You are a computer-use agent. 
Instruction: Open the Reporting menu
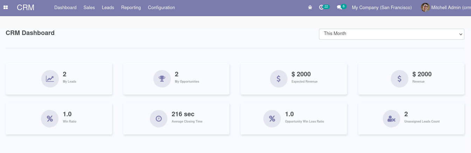click(131, 7)
